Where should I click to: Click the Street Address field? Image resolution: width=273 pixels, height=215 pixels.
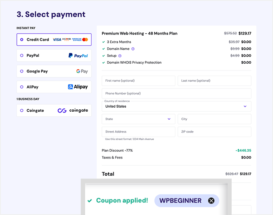(138, 132)
